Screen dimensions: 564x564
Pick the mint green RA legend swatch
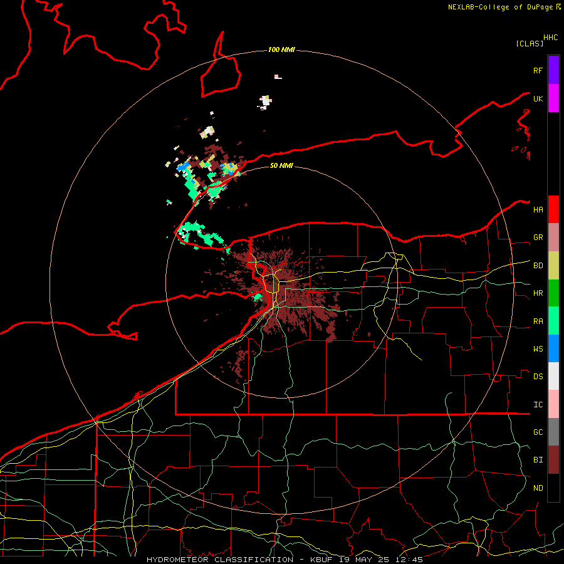pos(553,321)
